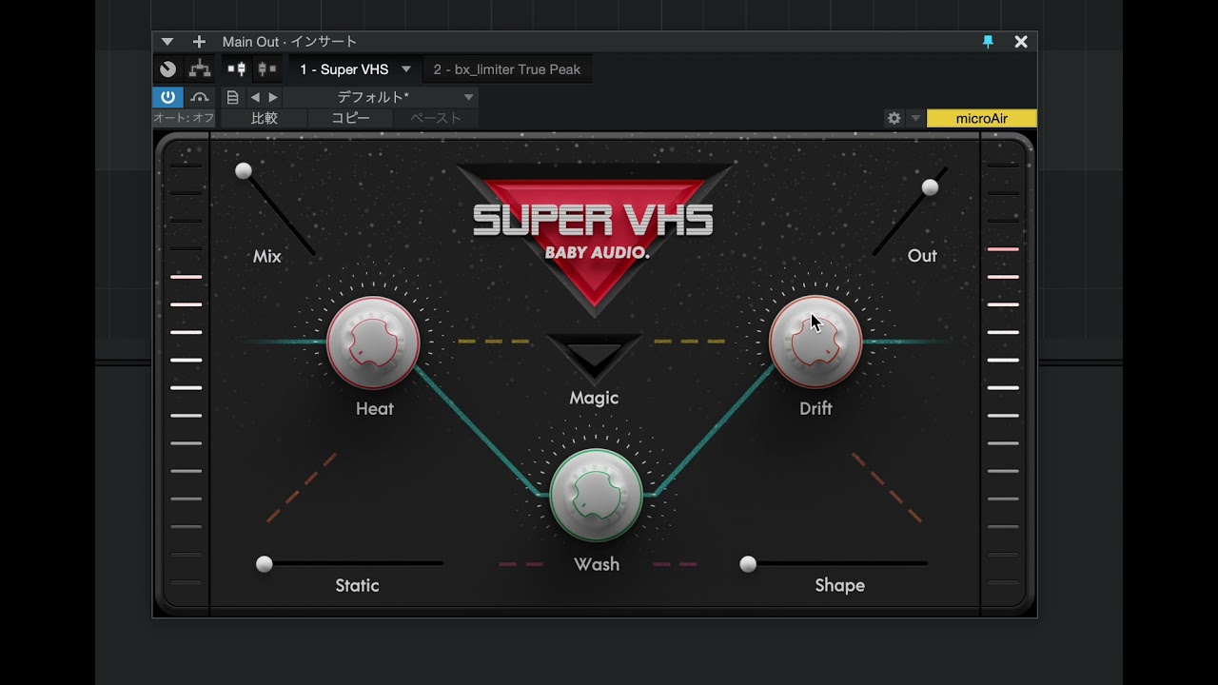Close the Main Out insert window
The width and height of the screenshot is (1218, 685).
pyautogui.click(x=1021, y=42)
